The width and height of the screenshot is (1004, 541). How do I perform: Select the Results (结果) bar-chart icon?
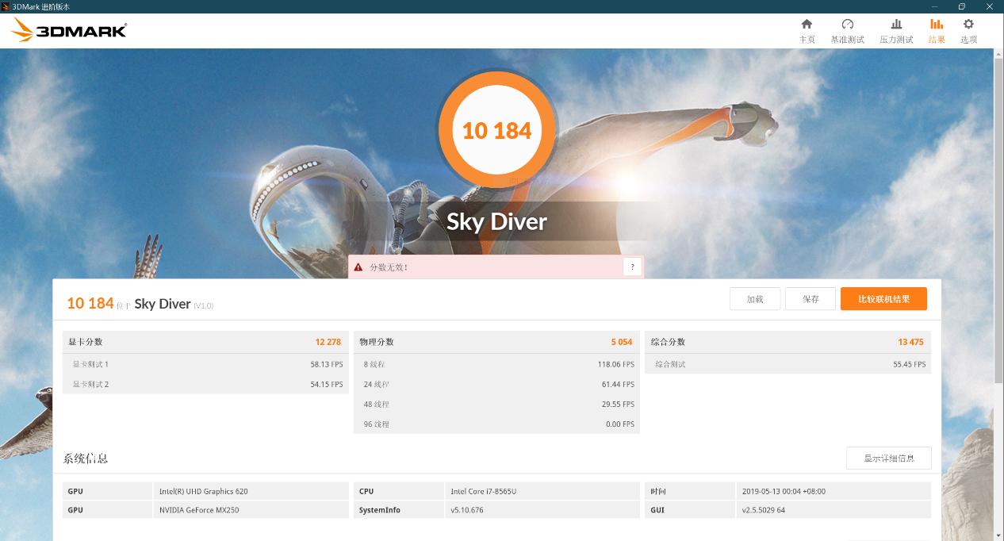937,25
